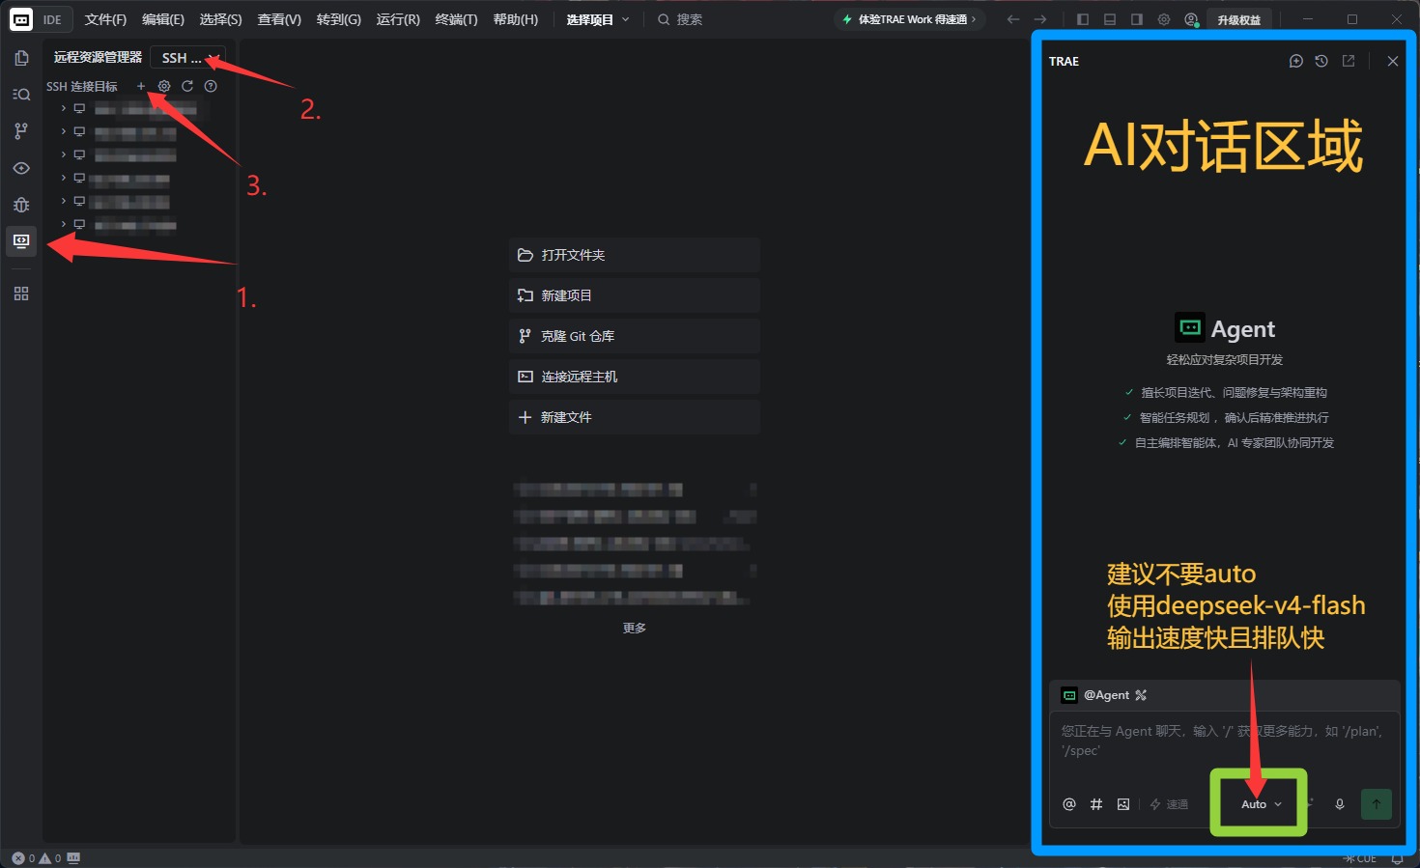Click the TRAE logo in the title bar
Viewport: 1420px width, 868px height.
tap(20, 19)
